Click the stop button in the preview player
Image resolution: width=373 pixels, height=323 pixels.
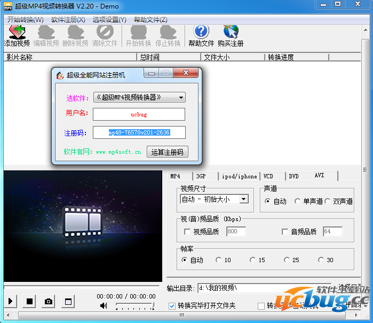pyautogui.click(x=29, y=301)
